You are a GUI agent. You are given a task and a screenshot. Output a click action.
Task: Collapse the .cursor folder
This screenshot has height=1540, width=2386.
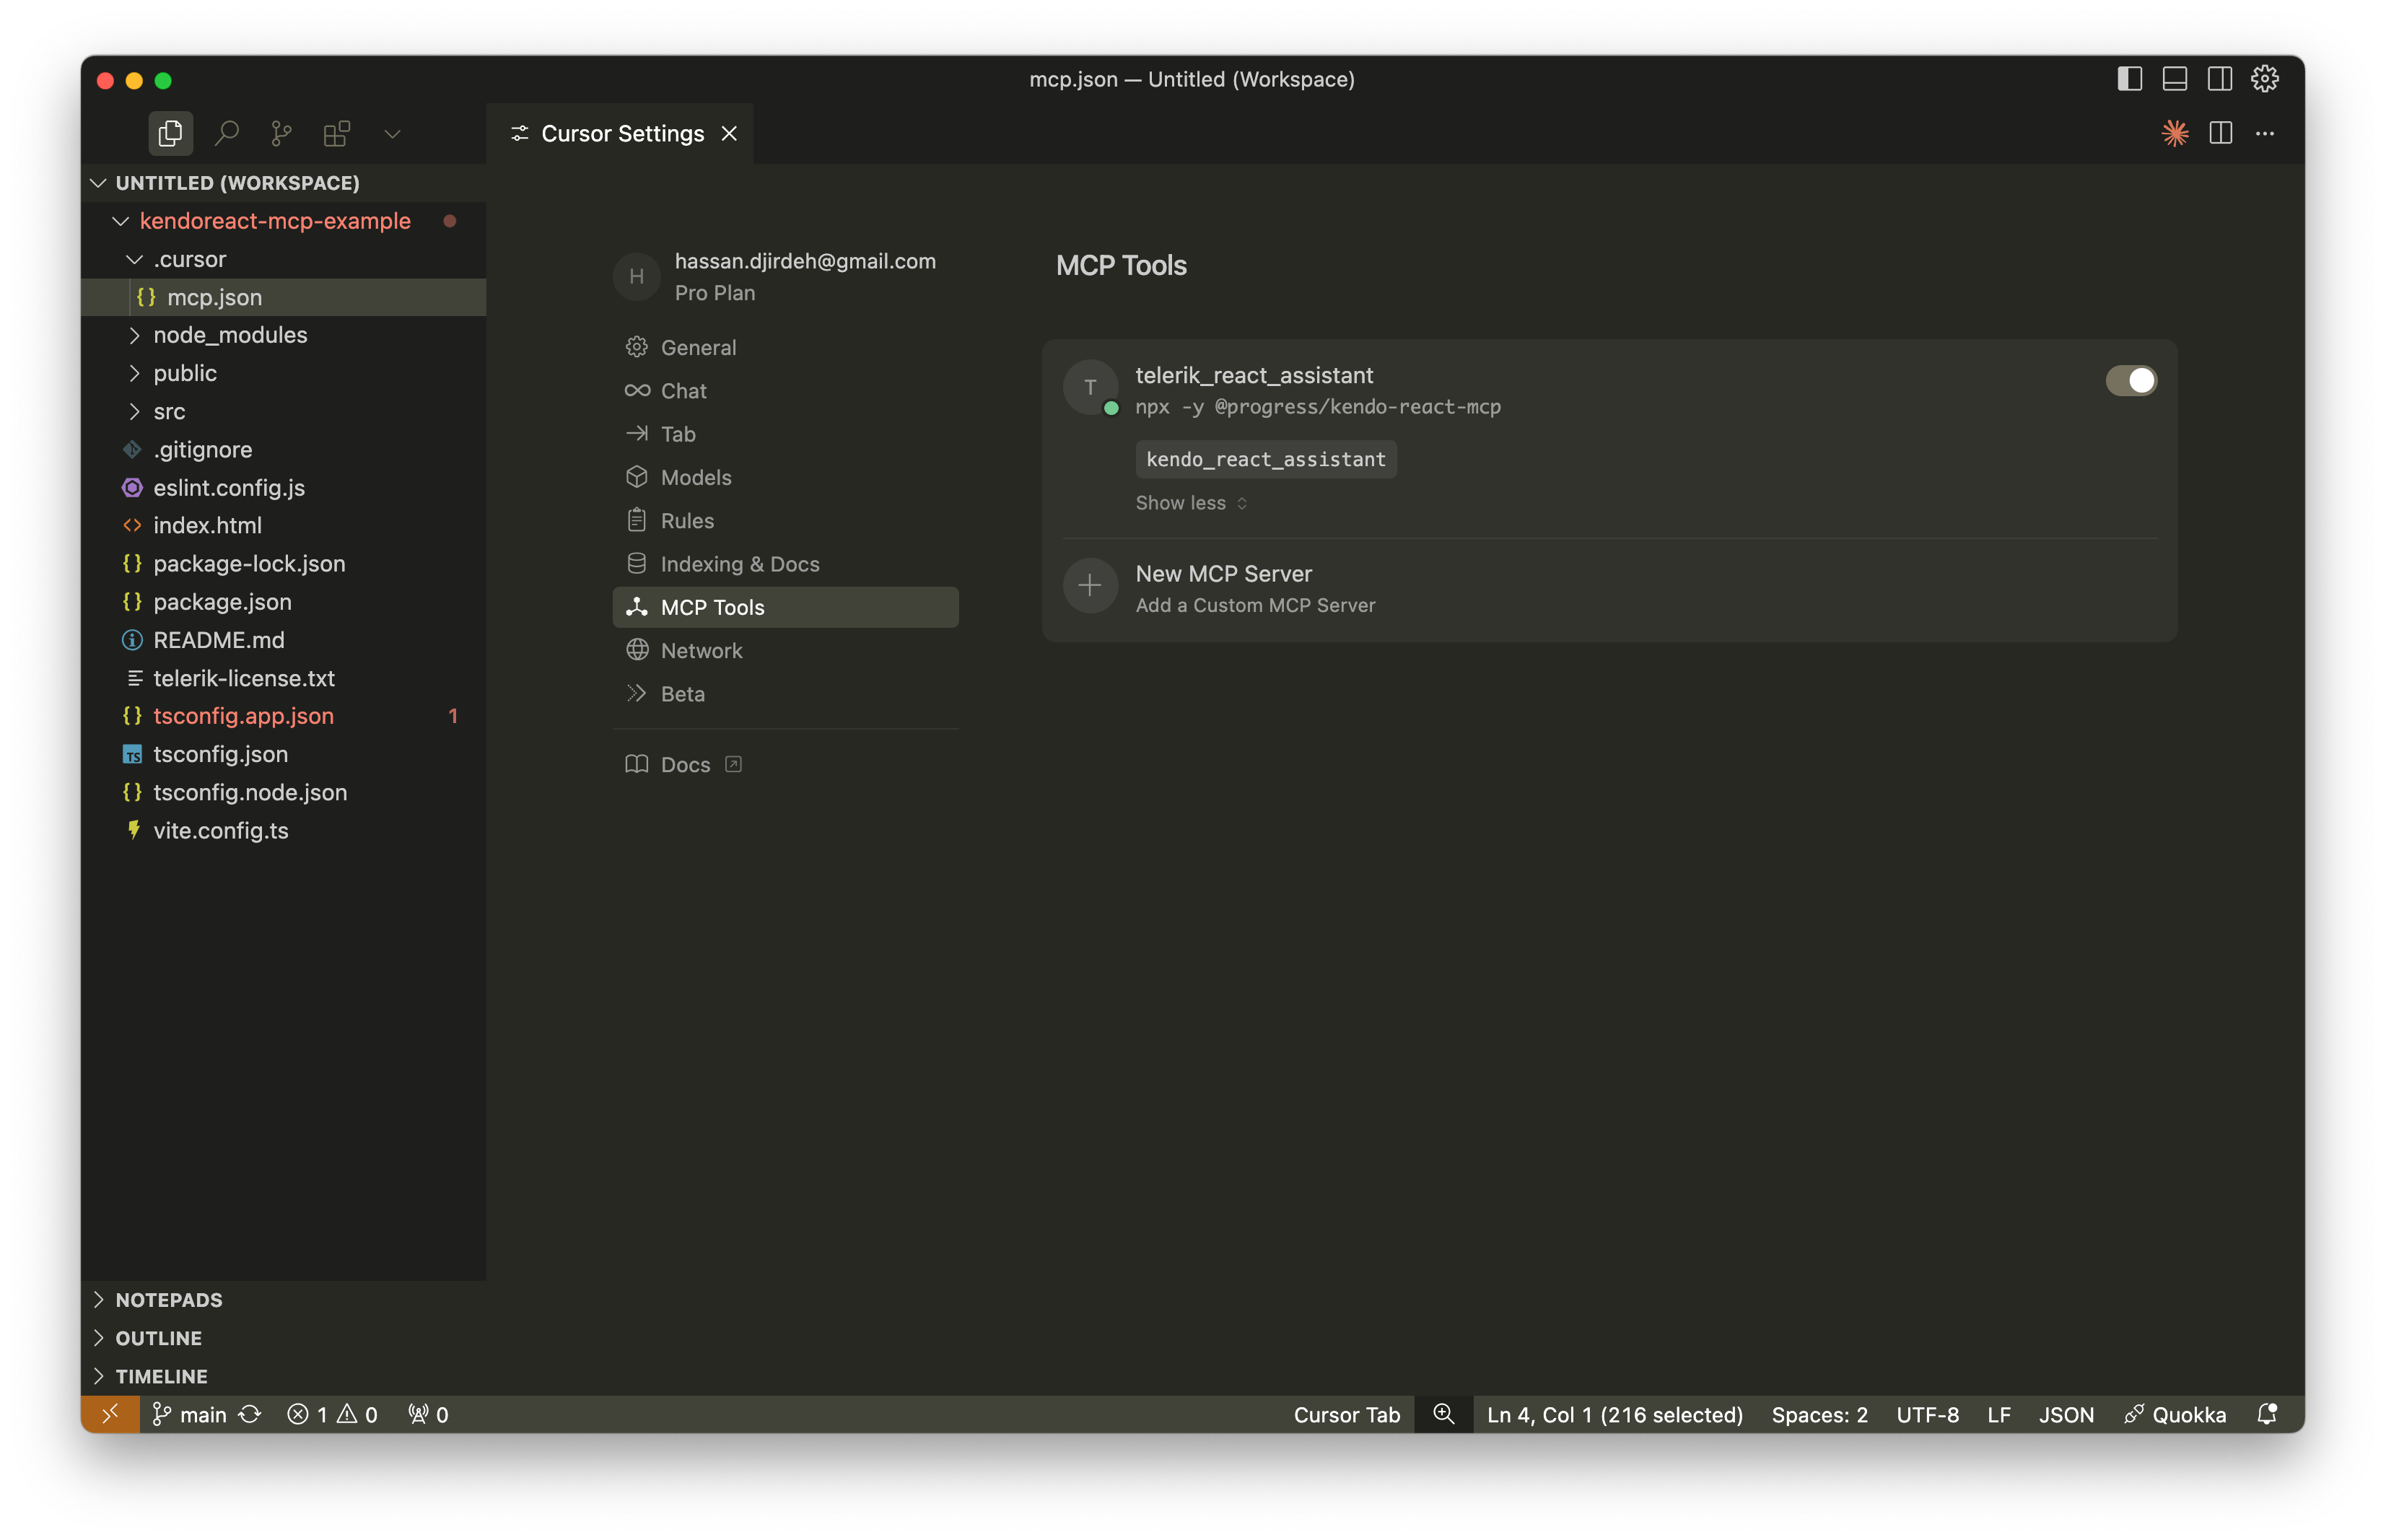[283, 259]
